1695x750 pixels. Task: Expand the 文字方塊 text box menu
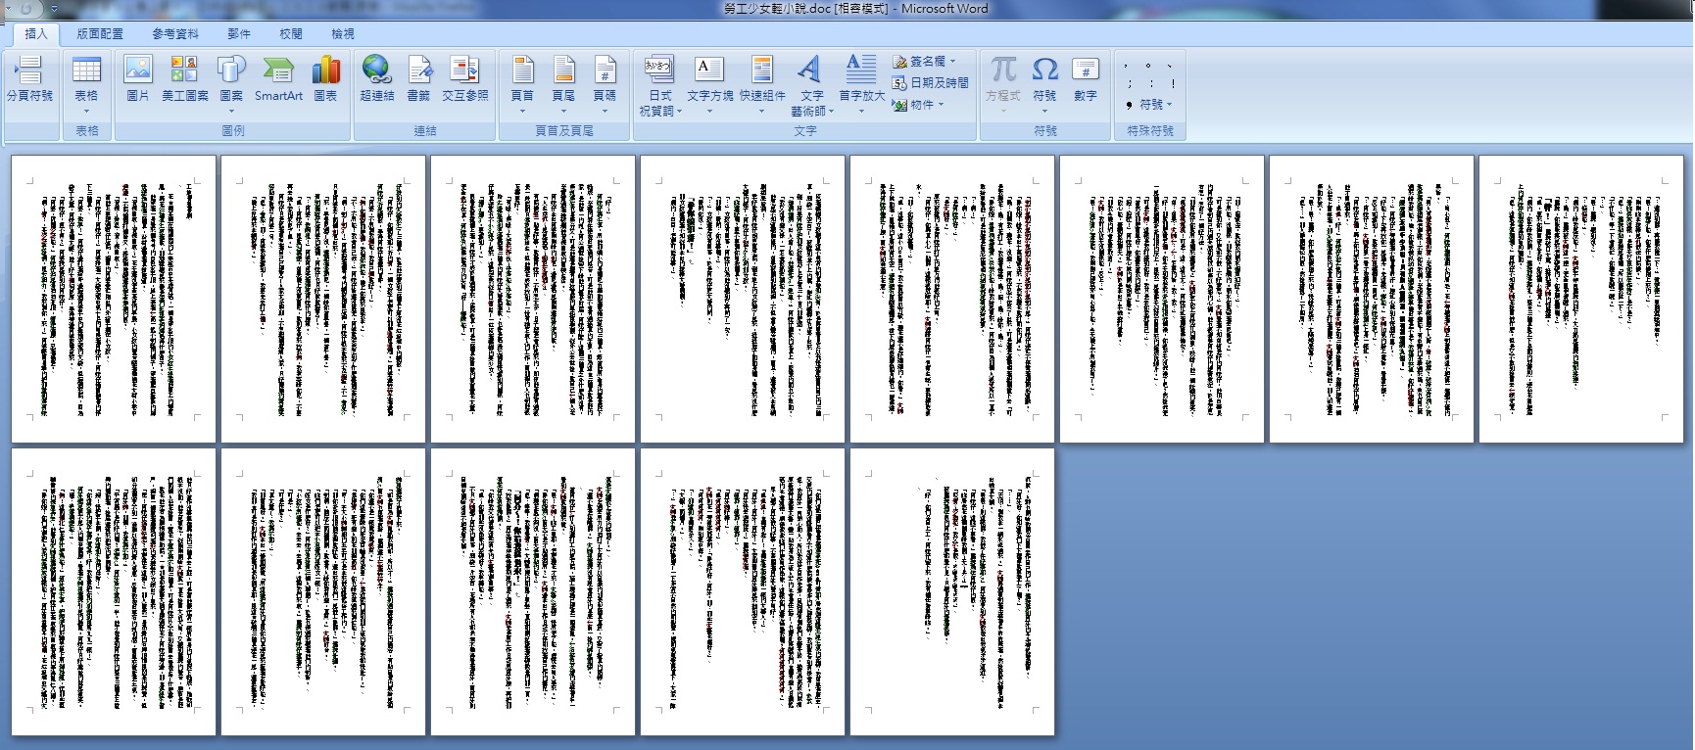pos(709,101)
